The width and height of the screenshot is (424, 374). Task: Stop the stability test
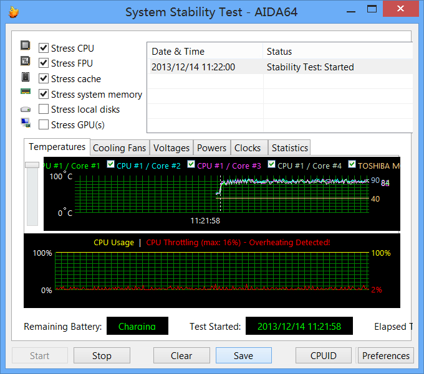[102, 355]
